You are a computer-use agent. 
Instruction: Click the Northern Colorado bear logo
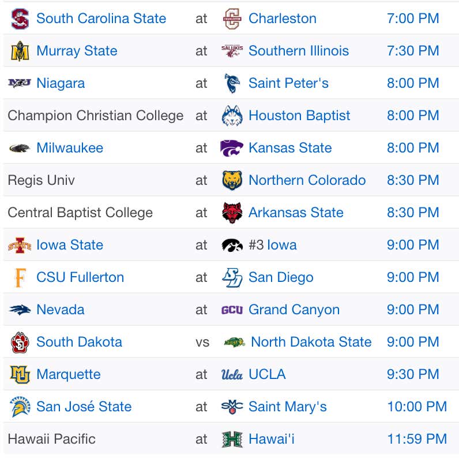[x=232, y=180]
